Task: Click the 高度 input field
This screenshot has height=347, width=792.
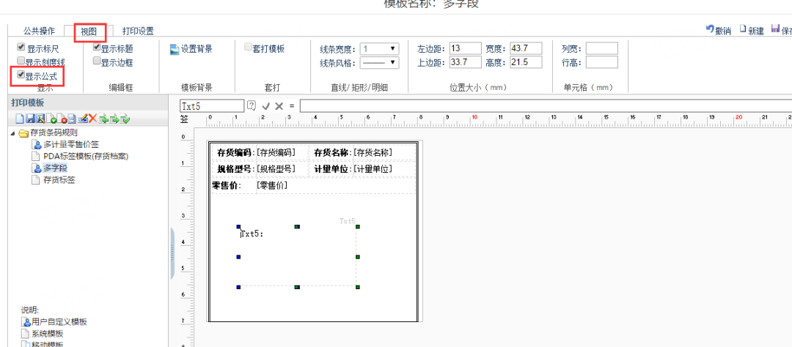Action: [526, 62]
